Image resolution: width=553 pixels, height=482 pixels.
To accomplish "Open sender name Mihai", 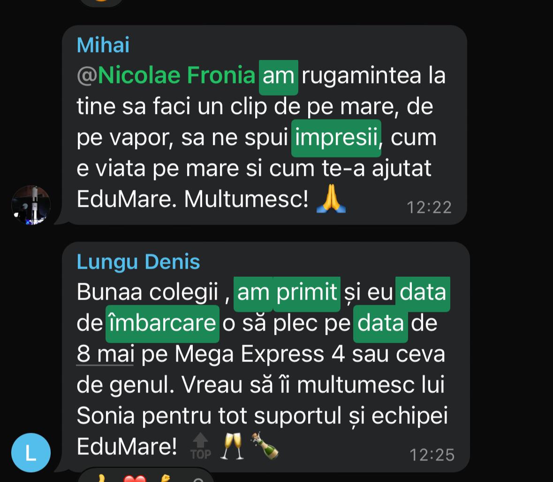I will [103, 45].
